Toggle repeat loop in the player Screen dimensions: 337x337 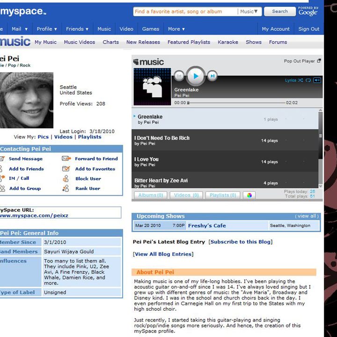(x=308, y=80)
